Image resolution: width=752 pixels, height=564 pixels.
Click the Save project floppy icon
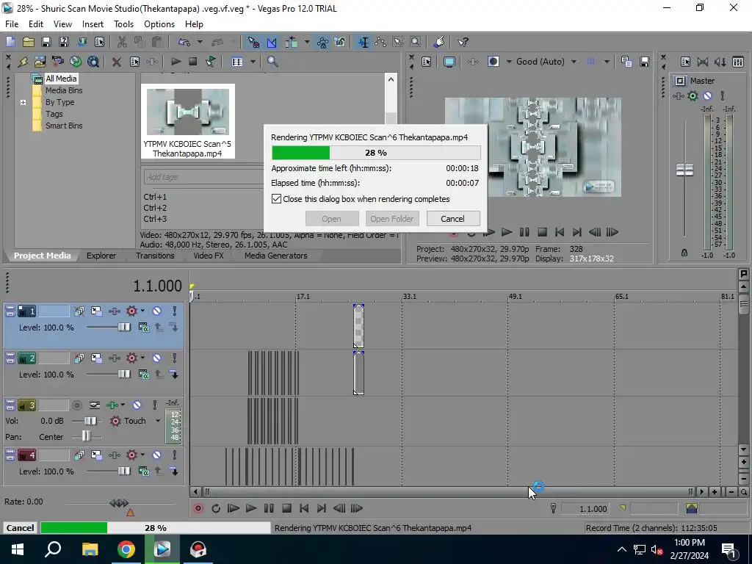coord(46,42)
